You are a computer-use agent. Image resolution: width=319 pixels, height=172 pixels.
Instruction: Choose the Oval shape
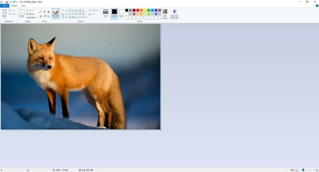click(70, 10)
